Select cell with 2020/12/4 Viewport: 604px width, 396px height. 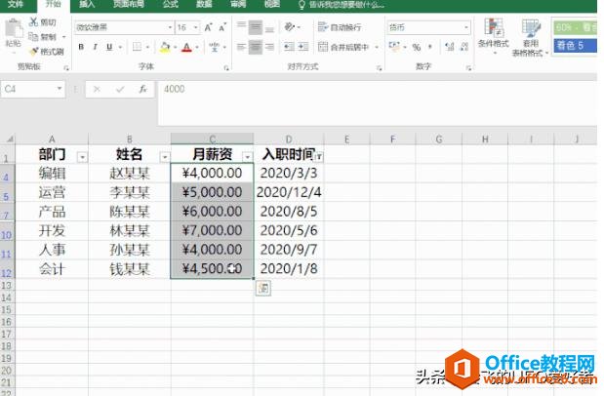tap(289, 192)
